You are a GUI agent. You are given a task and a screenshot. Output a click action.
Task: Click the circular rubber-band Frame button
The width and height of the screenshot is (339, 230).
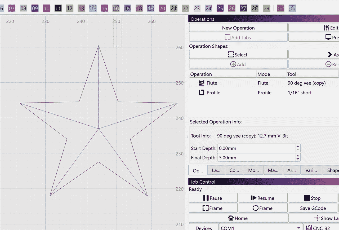(x=263, y=208)
